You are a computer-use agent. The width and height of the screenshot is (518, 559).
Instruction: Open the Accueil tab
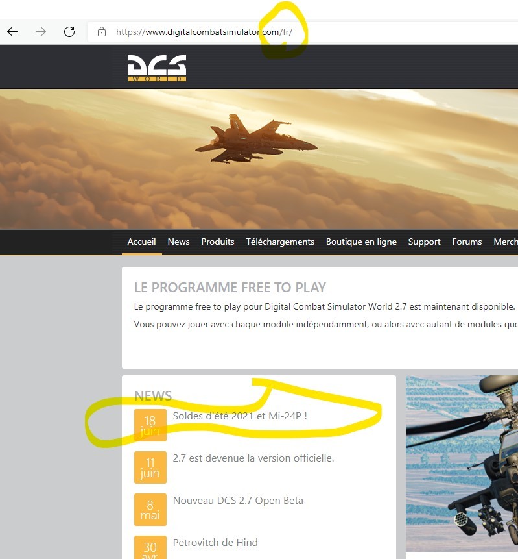(142, 242)
